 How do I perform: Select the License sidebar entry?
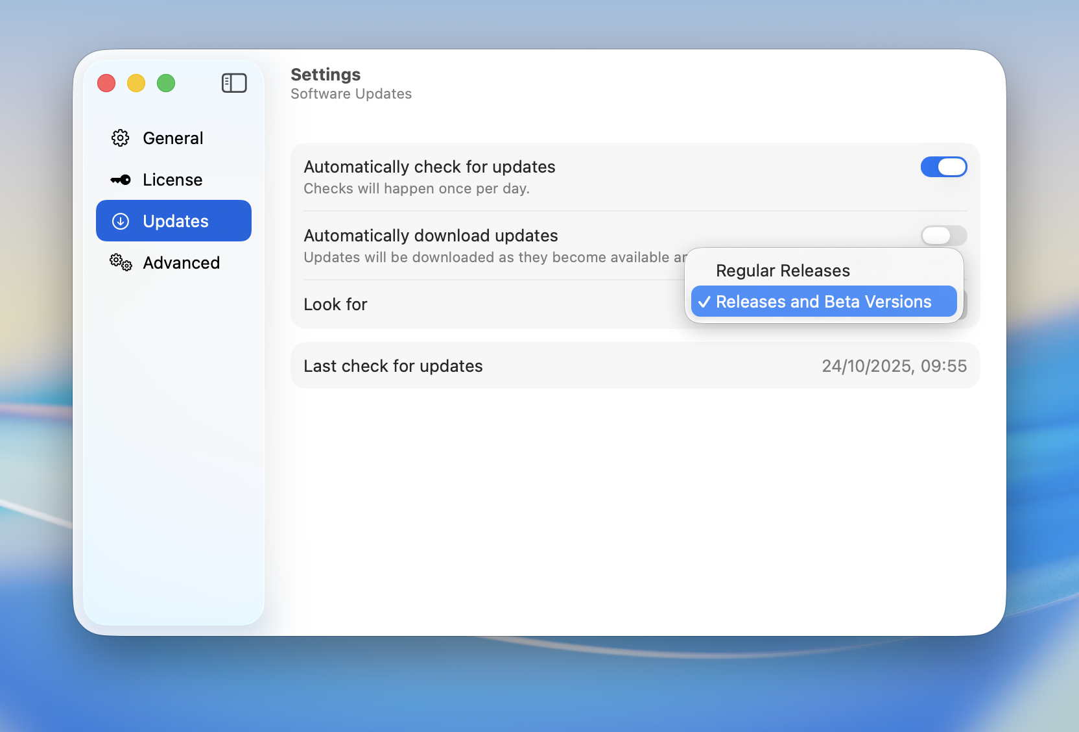tap(172, 180)
